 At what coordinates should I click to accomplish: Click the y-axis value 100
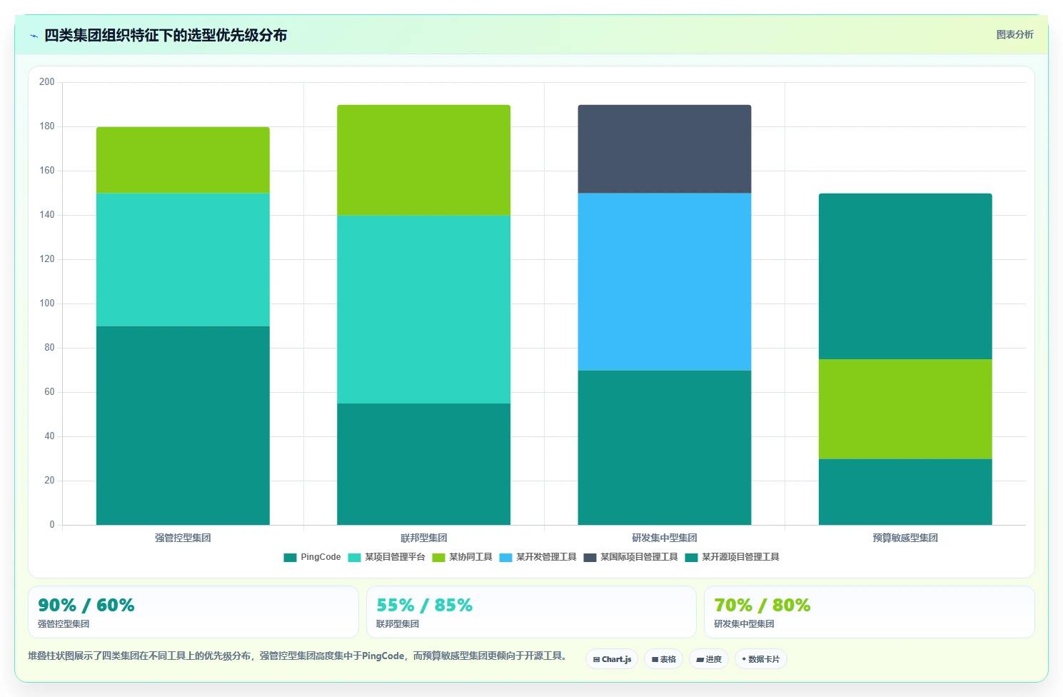click(x=47, y=304)
